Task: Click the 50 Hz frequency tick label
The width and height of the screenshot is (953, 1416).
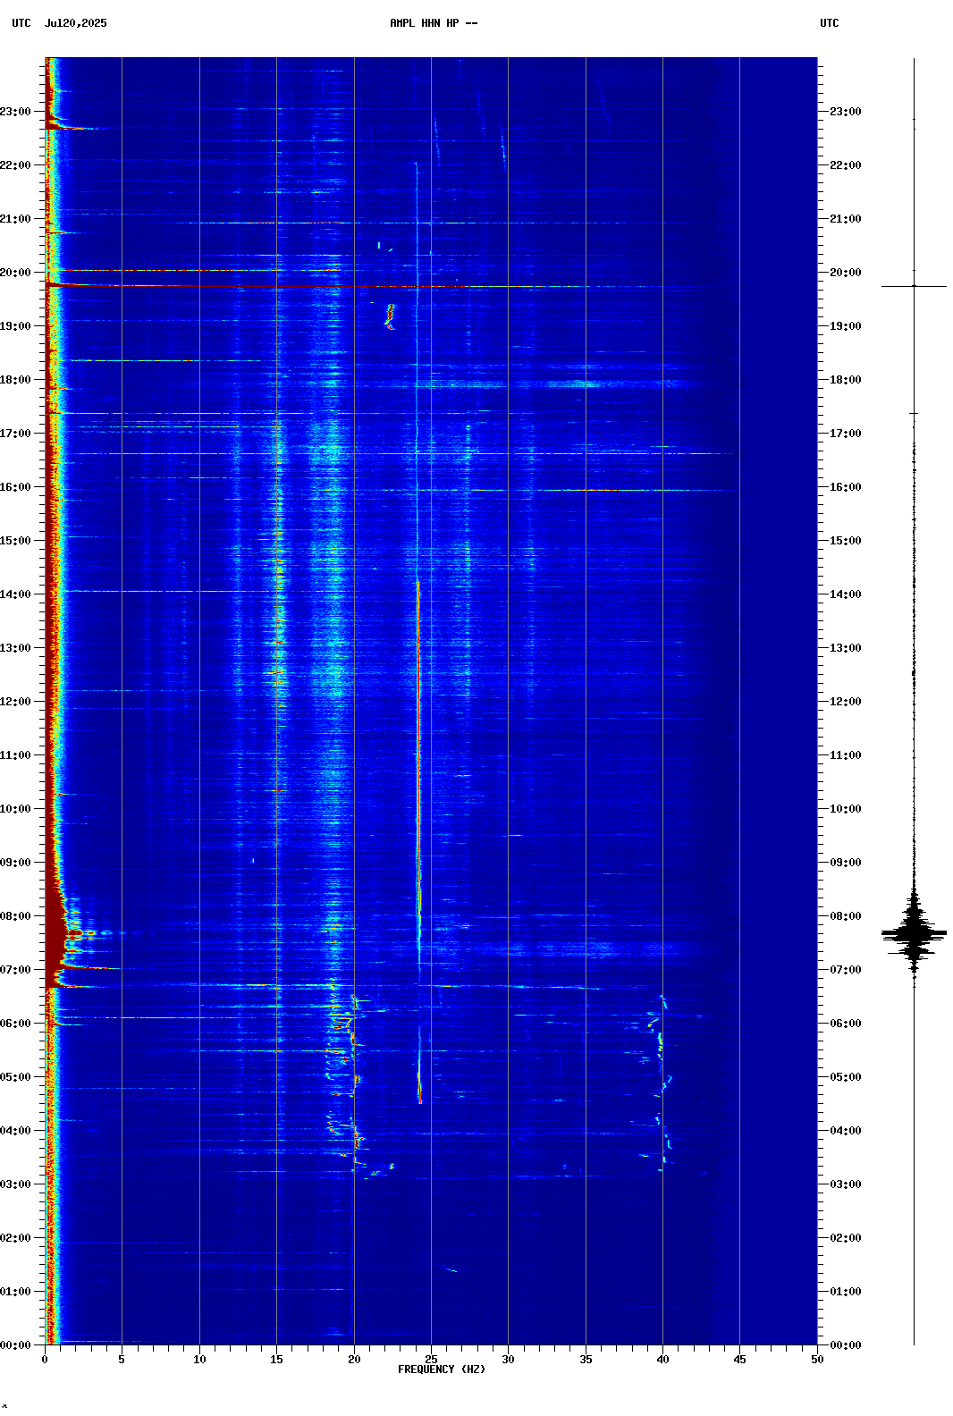Action: pos(817,1360)
